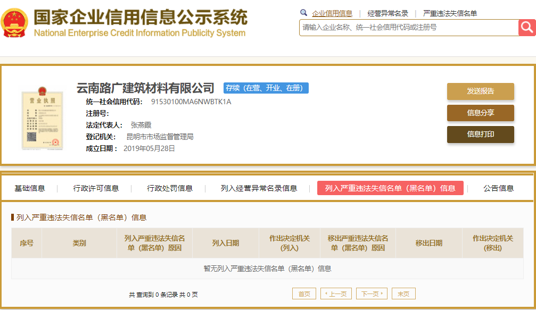Click the 作出决定机关(移出) column header
Screen dimensions: 536x310
click(493, 243)
